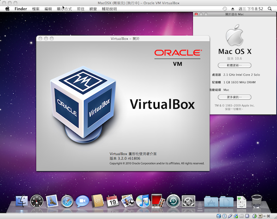Screen dimensions: 277x219
Task: Click the VirtualBox cube logo image
Action: [83, 105]
